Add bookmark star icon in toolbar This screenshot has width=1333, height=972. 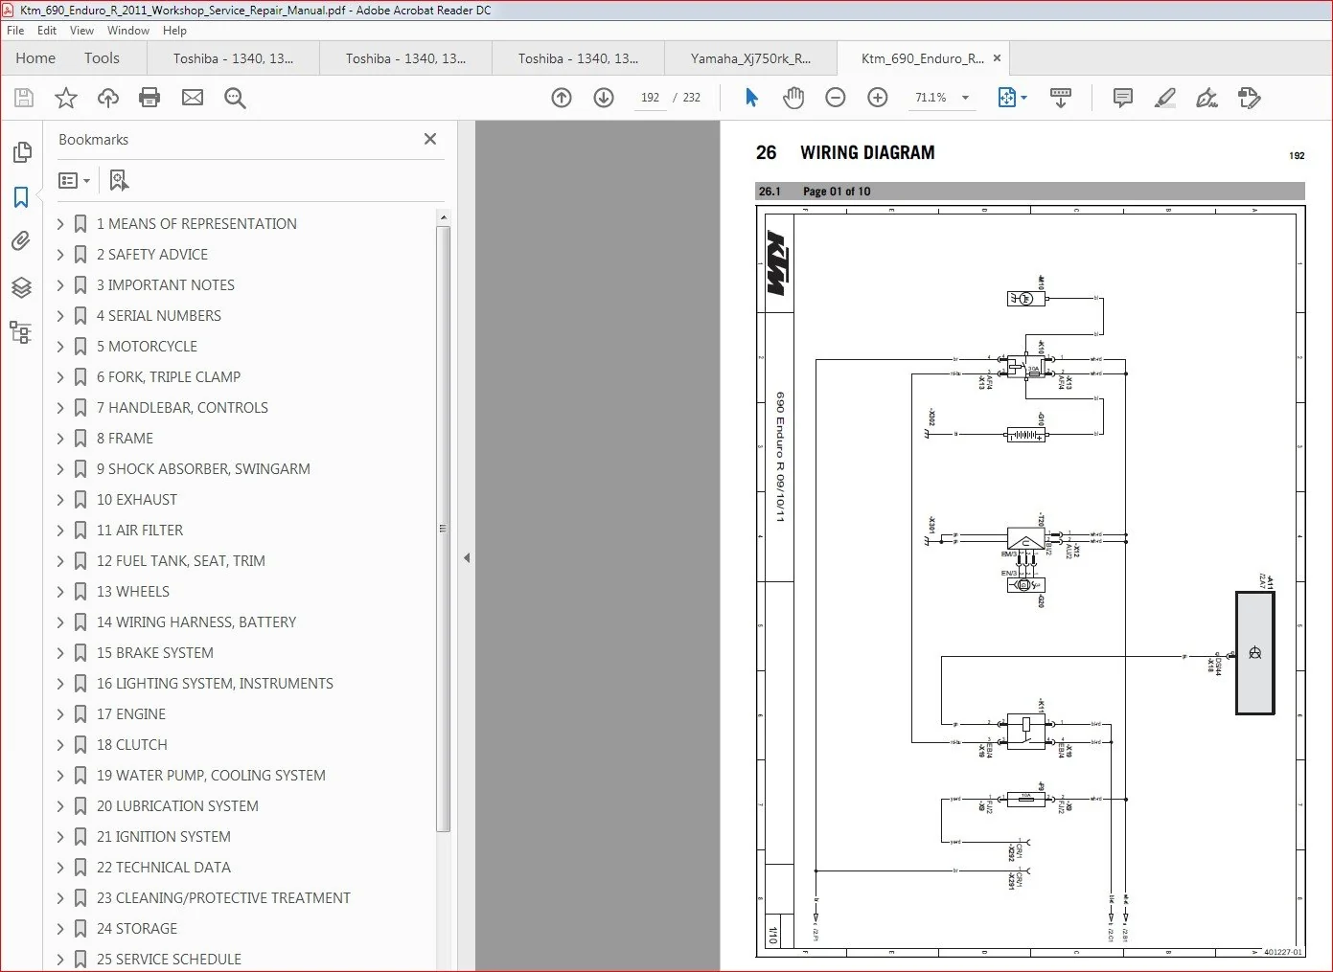66,98
